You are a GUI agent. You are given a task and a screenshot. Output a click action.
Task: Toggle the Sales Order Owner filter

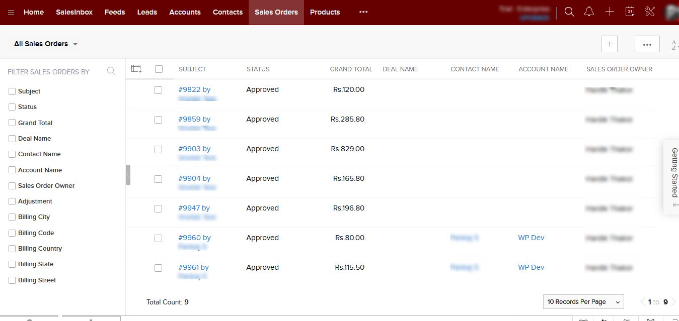click(12, 185)
